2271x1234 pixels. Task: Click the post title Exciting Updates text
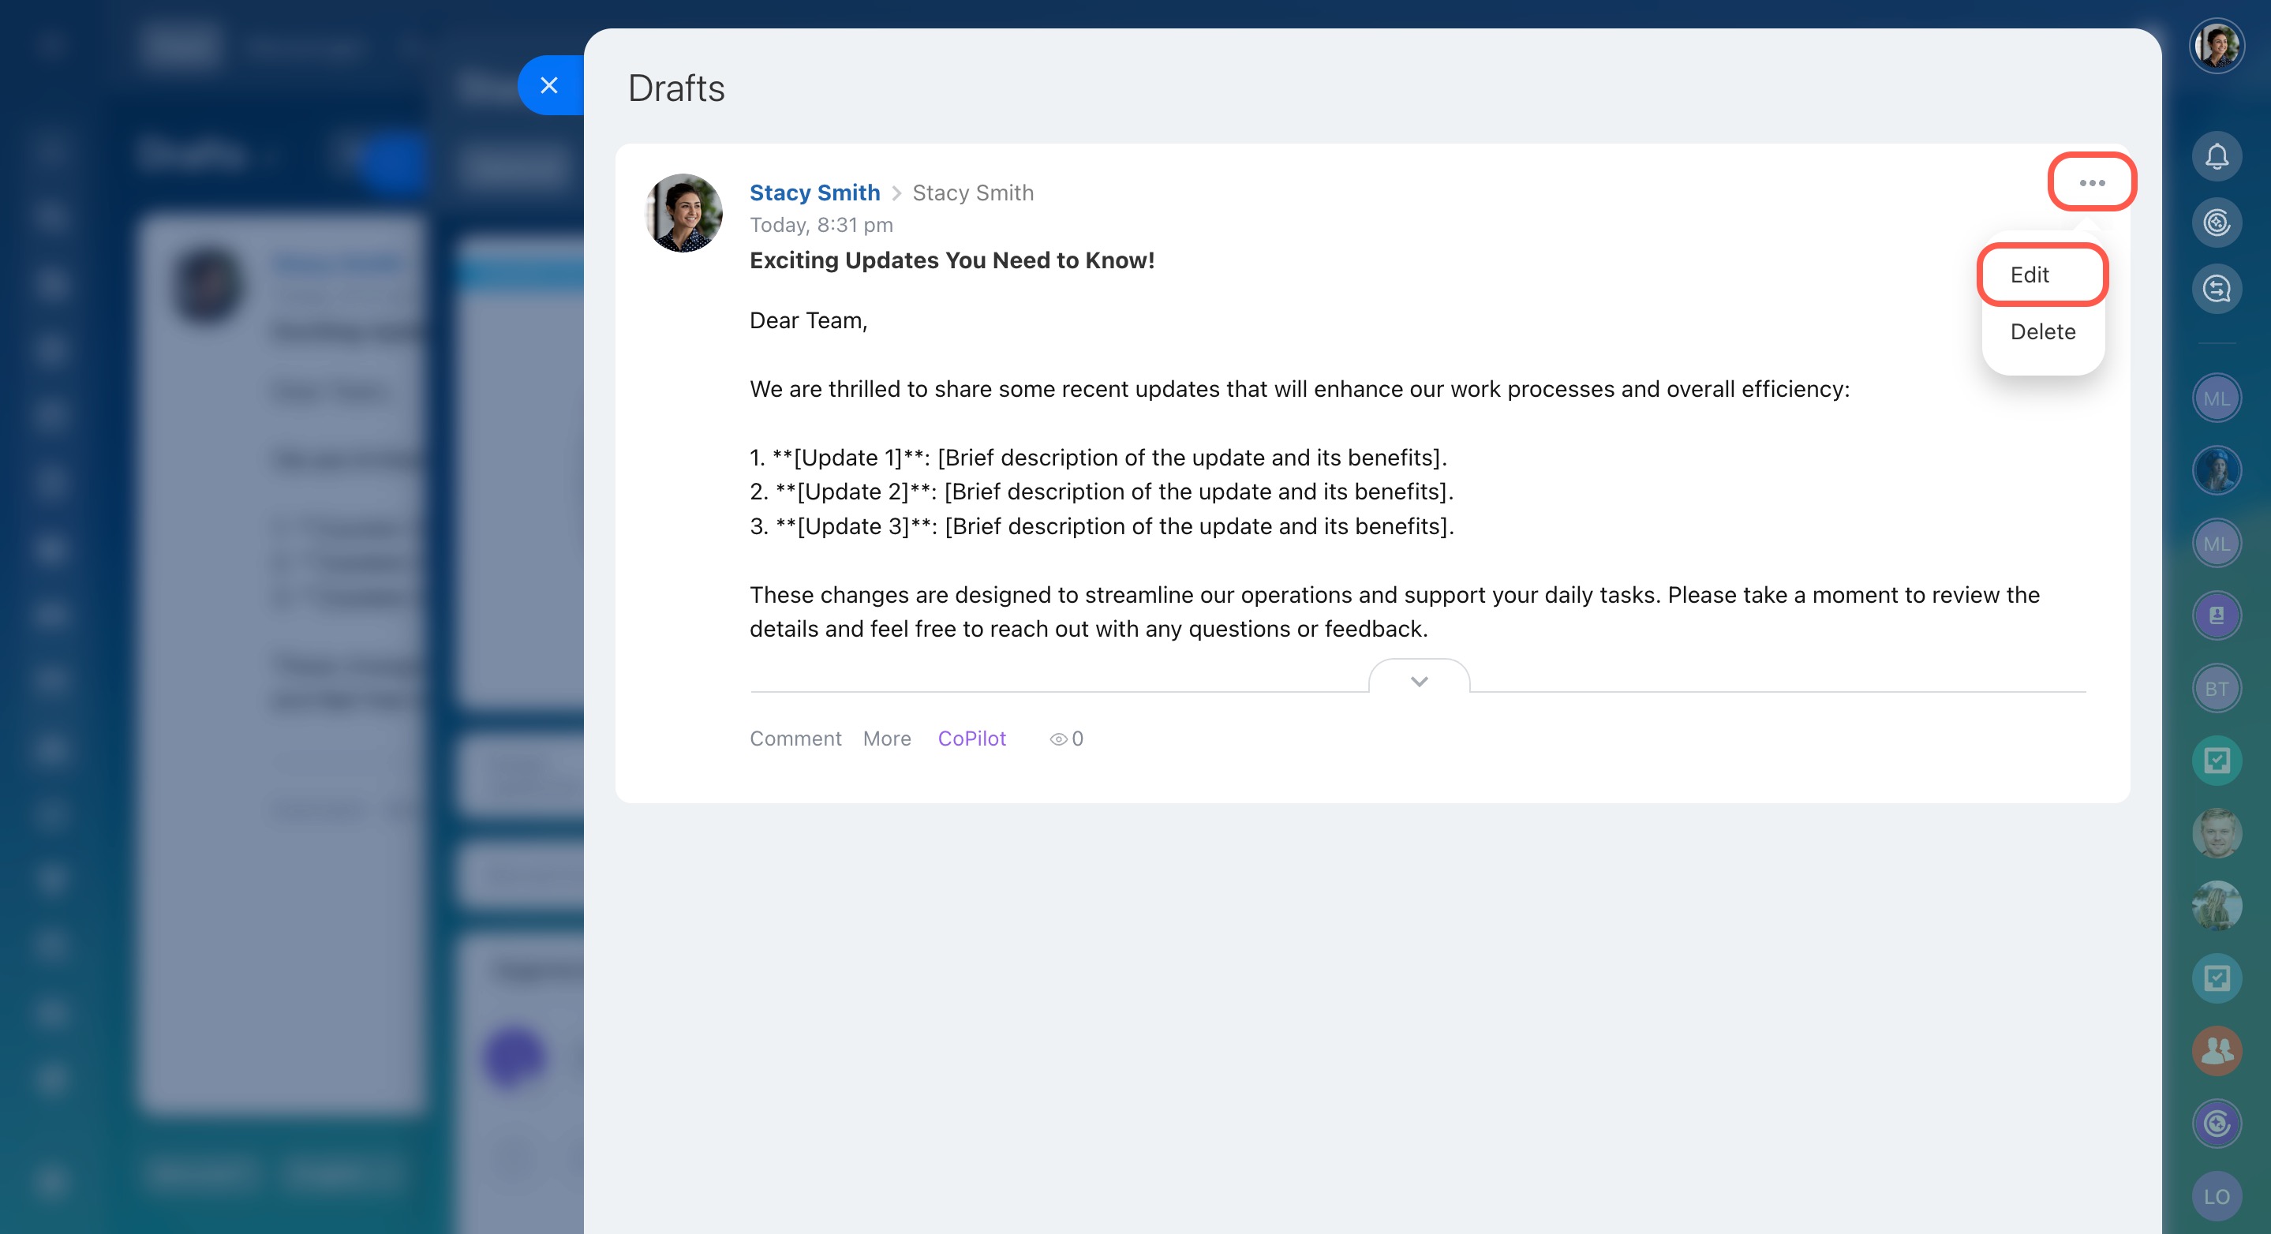951,260
